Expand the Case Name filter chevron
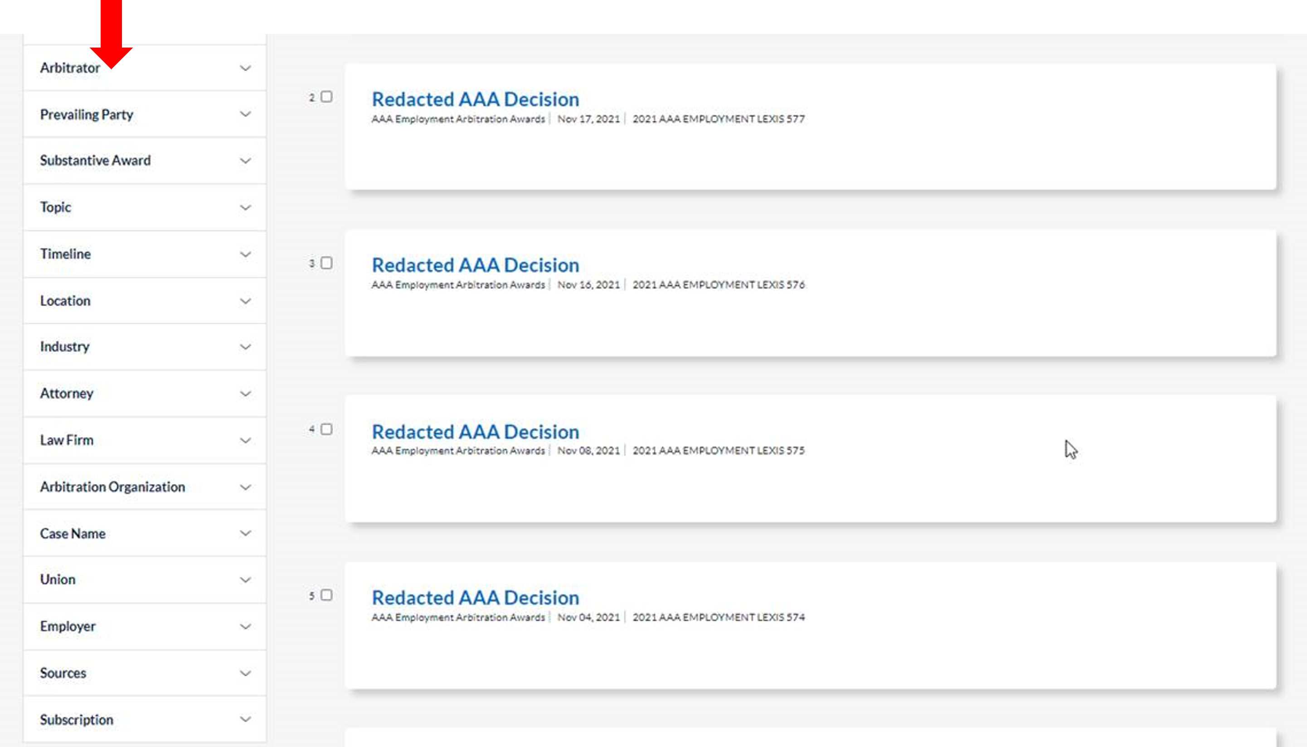The image size is (1307, 747). [x=245, y=534]
